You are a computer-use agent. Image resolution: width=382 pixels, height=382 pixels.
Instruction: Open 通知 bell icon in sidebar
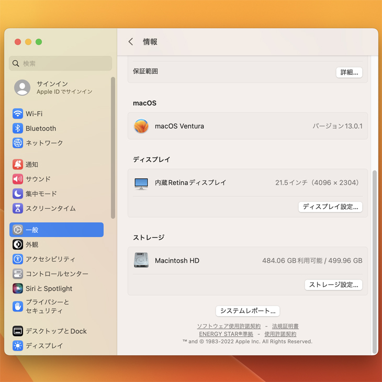[18, 164]
